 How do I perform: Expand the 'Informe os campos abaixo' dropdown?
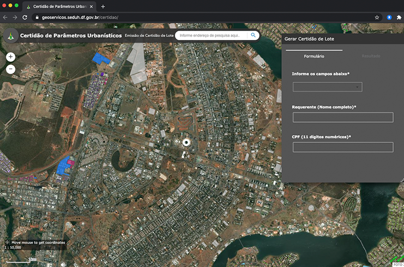click(327, 87)
